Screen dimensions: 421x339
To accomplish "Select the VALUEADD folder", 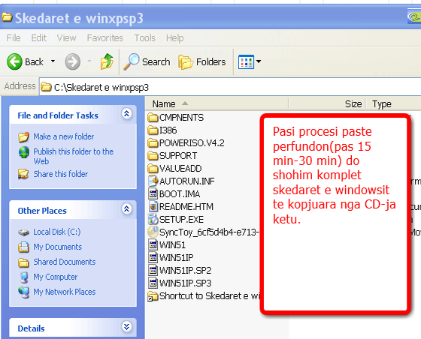I will tap(174, 169).
